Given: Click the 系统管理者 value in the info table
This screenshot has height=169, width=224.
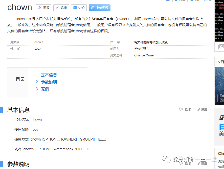Looking at the screenshot, I should pos(142,49).
